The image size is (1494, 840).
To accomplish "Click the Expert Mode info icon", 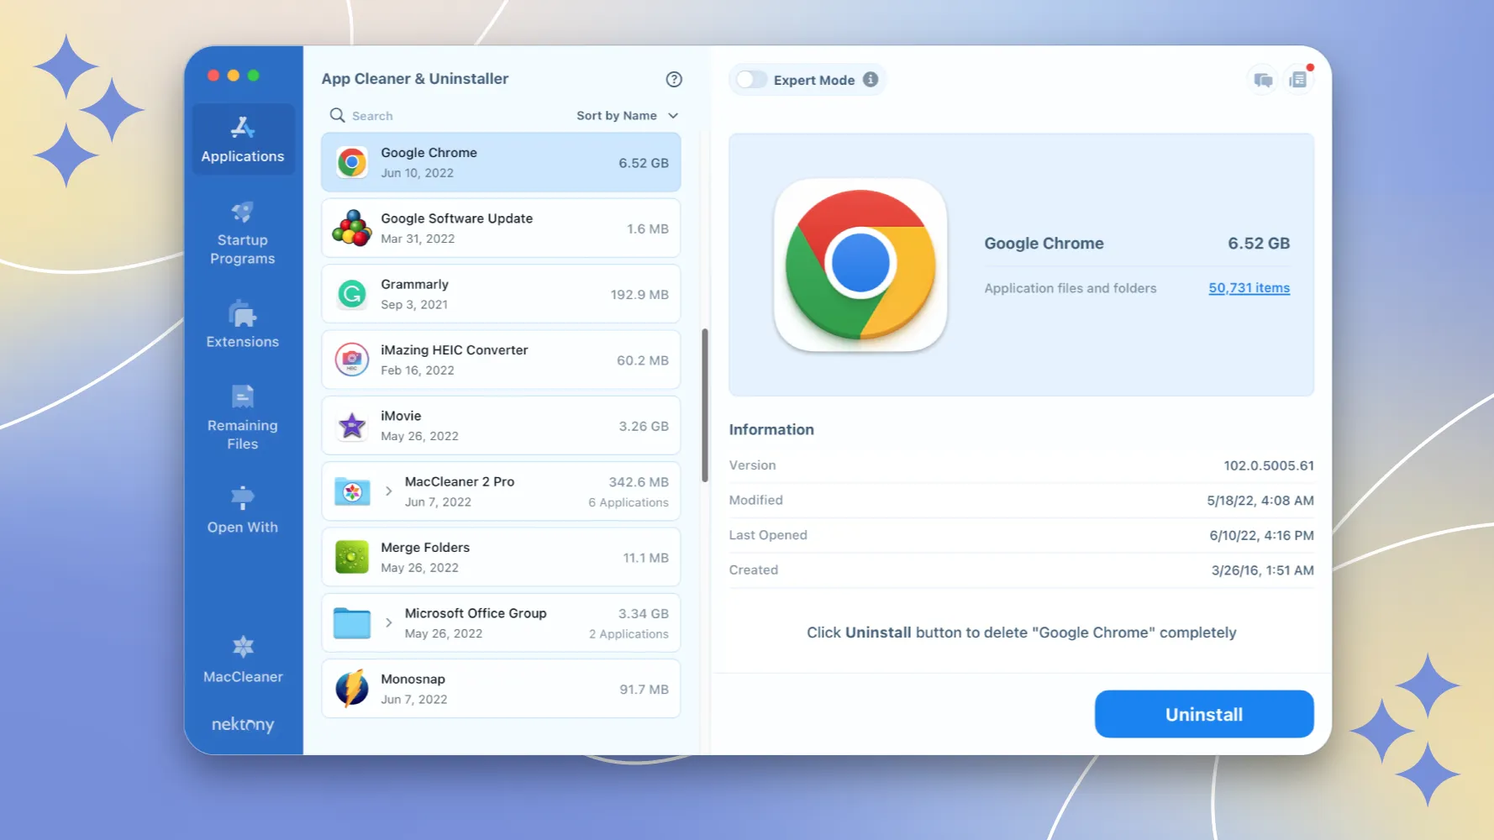I will tap(871, 79).
